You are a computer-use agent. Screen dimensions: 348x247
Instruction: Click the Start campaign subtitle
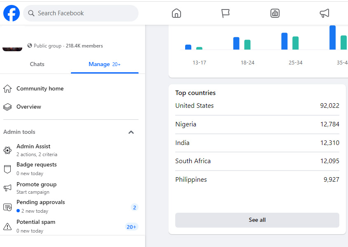(33, 192)
